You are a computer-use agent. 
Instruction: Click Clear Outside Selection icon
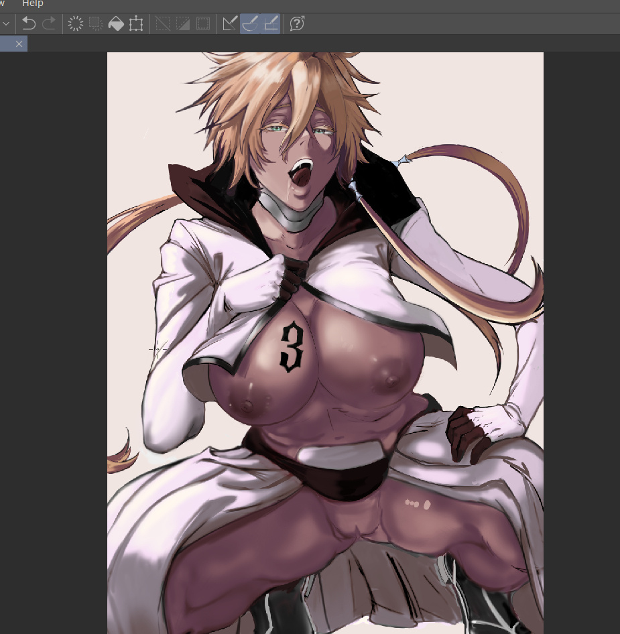pos(96,23)
